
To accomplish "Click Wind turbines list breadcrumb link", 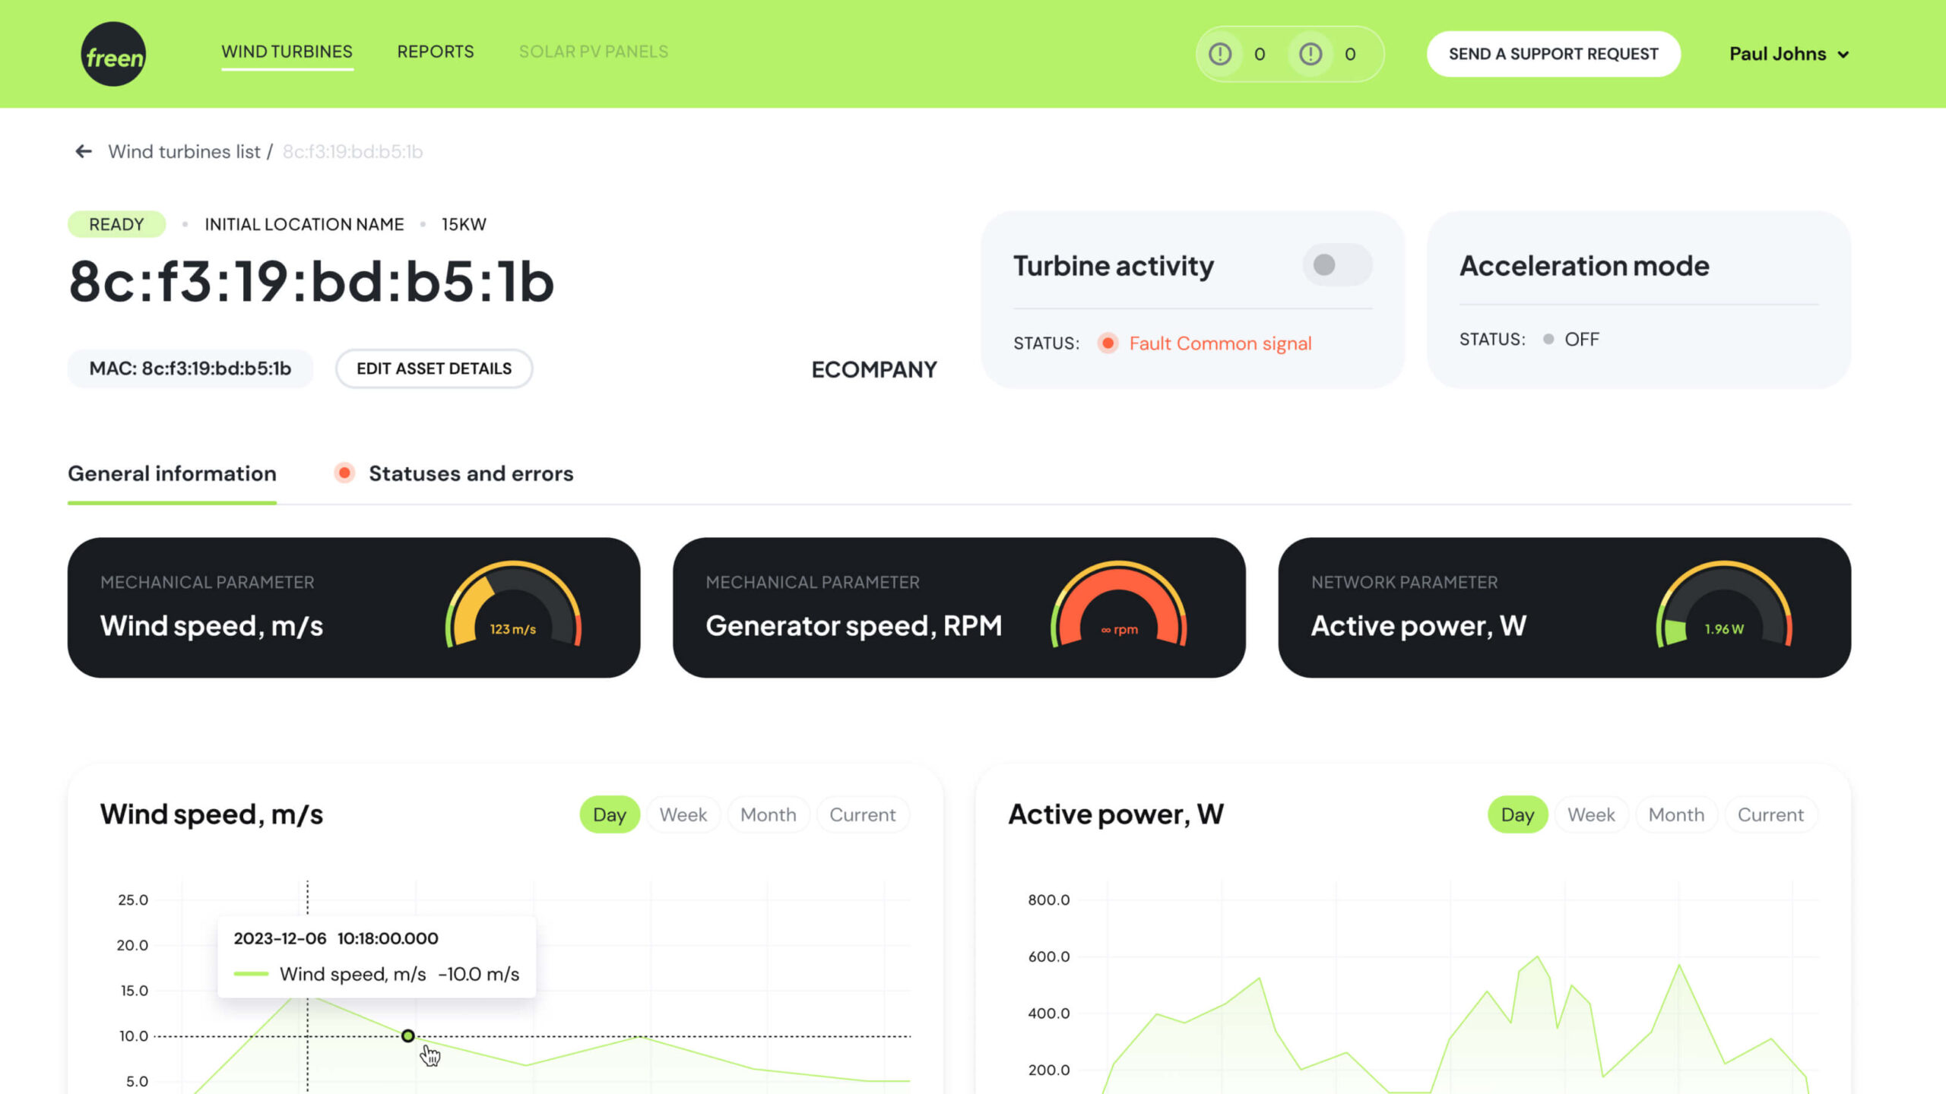I will [184, 151].
